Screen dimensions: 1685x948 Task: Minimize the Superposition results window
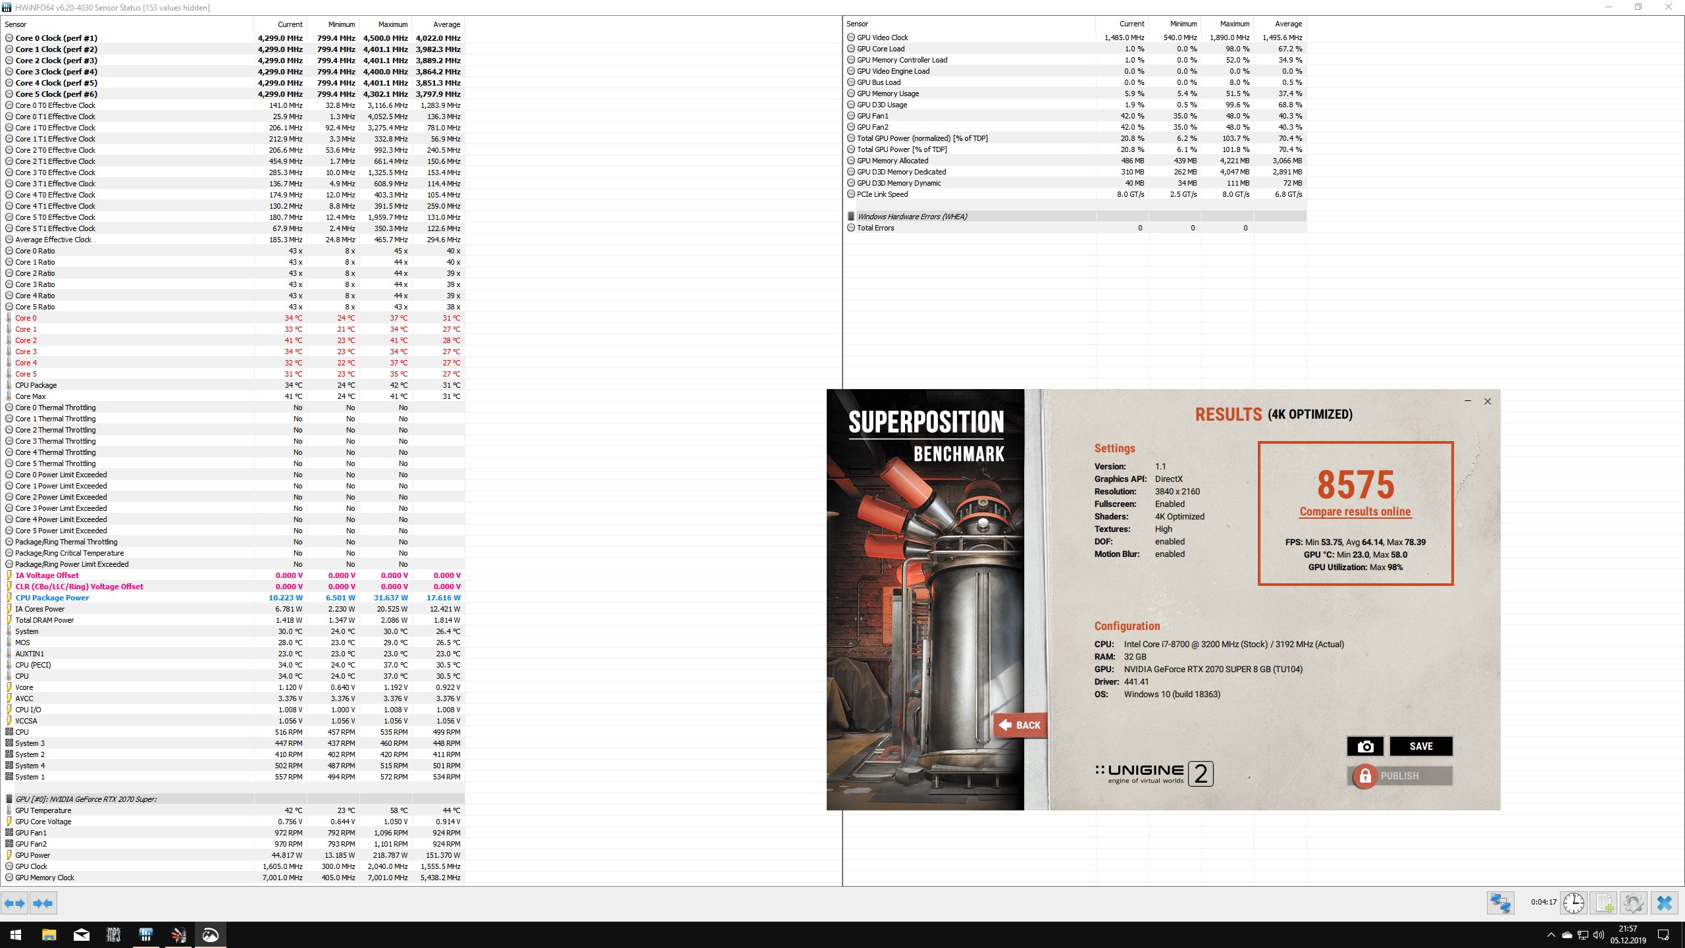tap(1467, 401)
